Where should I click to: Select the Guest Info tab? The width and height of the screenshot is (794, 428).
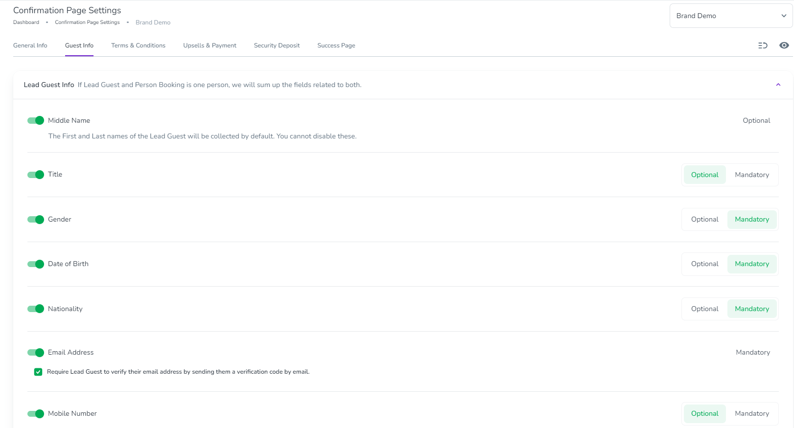(x=79, y=45)
